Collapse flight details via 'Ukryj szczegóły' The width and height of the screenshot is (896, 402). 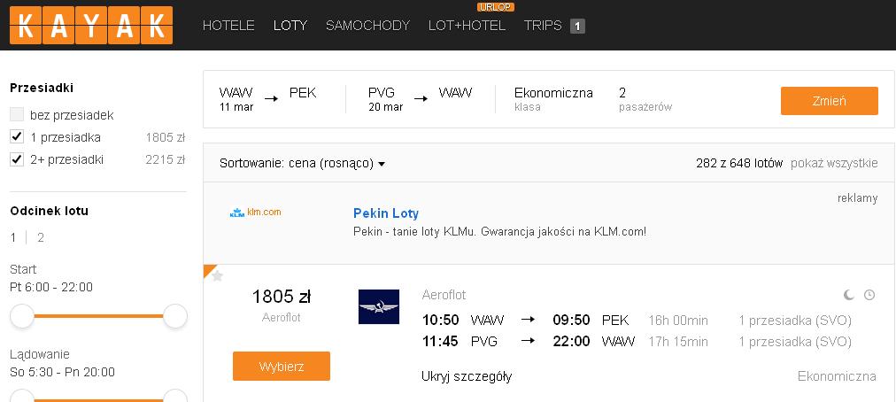click(x=467, y=376)
